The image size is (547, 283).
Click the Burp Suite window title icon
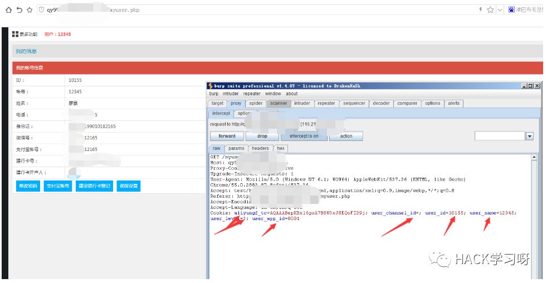211,86
